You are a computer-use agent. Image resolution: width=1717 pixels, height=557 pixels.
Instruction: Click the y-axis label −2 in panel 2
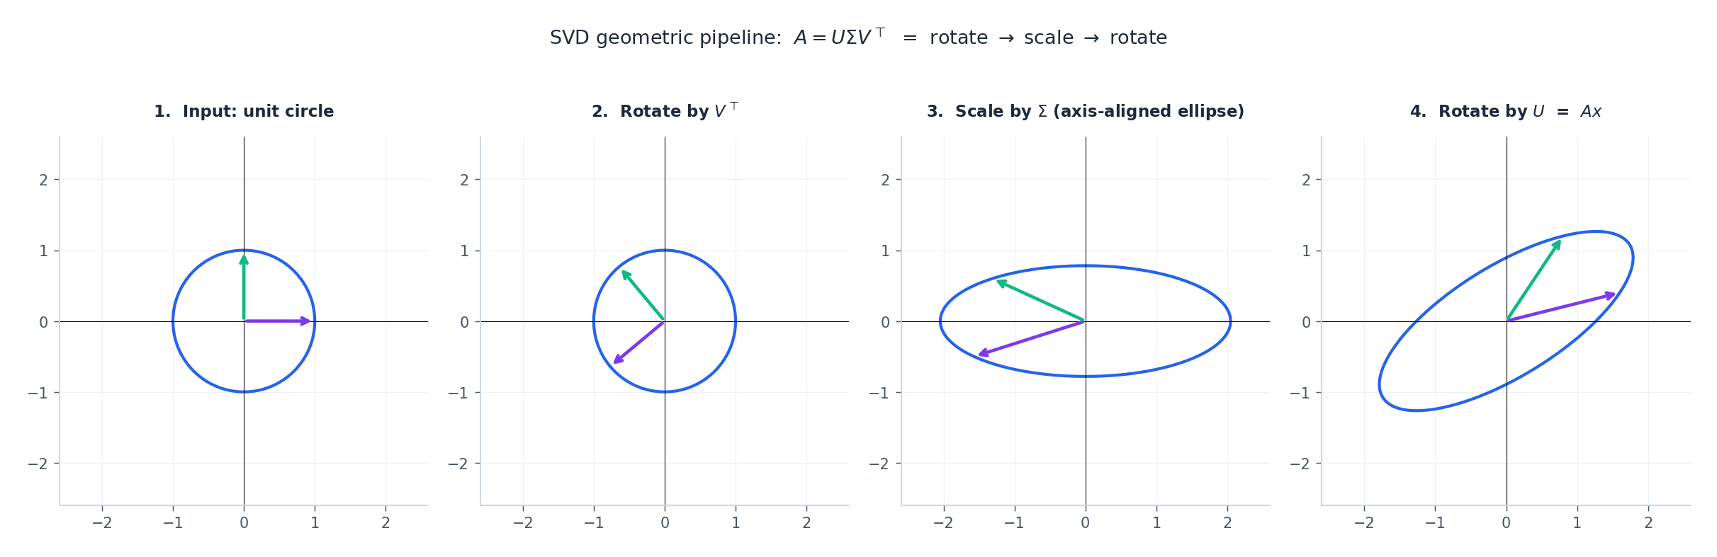(459, 464)
